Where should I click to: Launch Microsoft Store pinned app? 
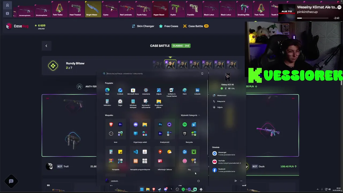(133, 91)
